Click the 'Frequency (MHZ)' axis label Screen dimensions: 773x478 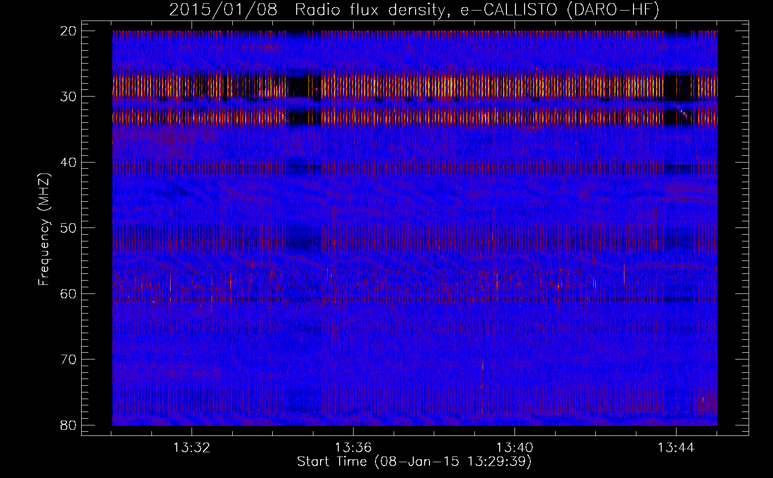[x=44, y=228]
